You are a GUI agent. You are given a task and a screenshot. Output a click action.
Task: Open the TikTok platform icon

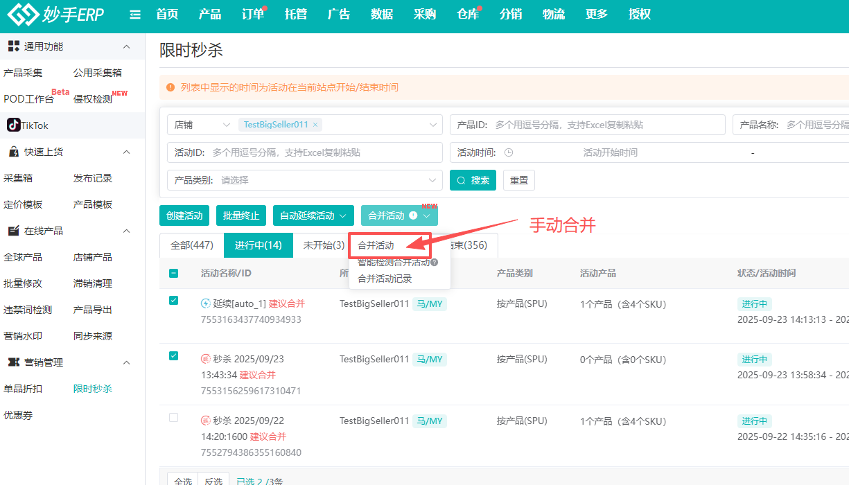coord(14,125)
